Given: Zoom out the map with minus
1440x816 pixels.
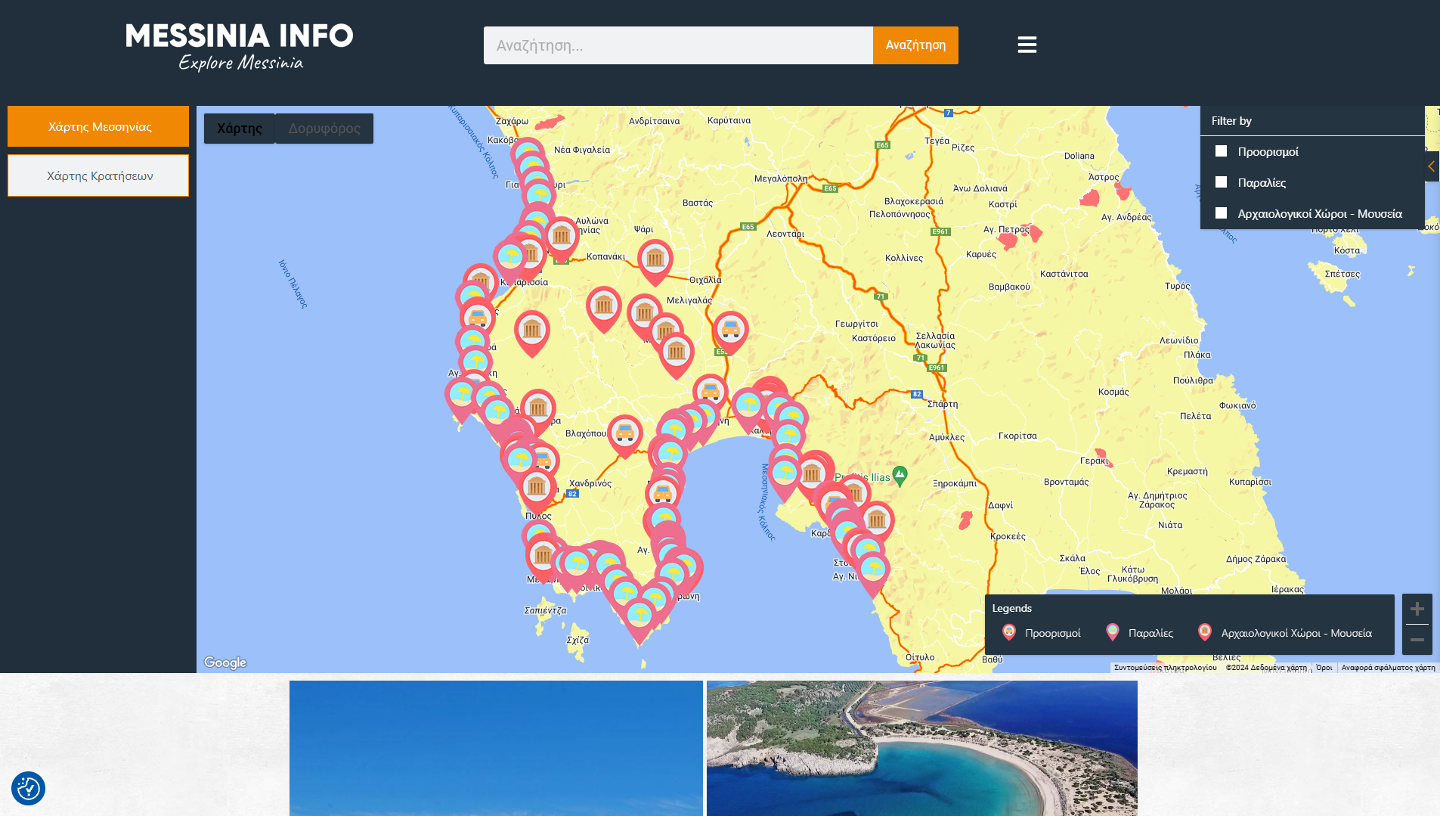Looking at the screenshot, I should (x=1417, y=640).
